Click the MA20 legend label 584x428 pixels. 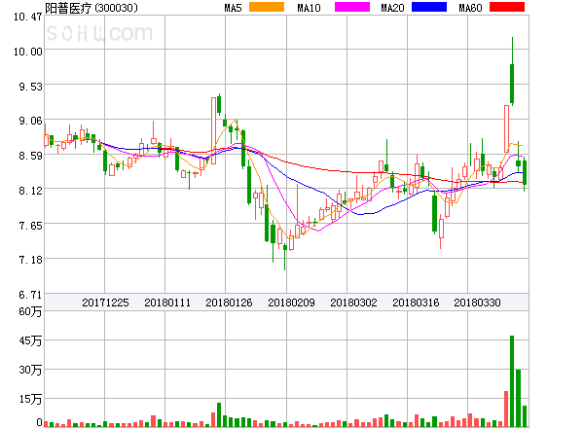pos(392,8)
